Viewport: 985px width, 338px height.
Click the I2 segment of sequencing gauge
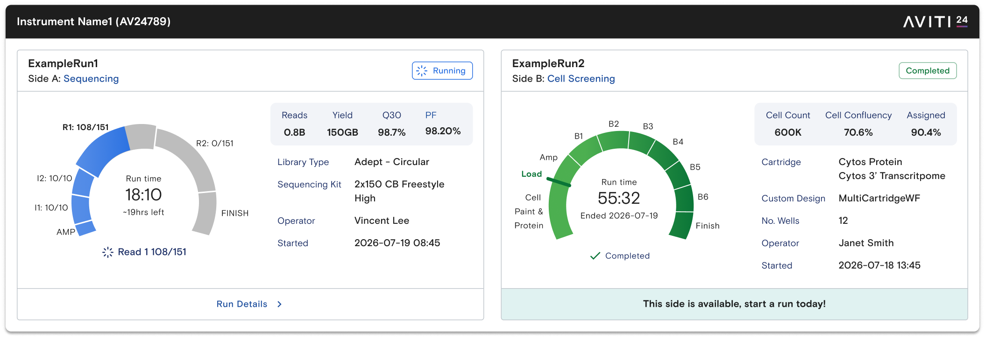[83, 182]
